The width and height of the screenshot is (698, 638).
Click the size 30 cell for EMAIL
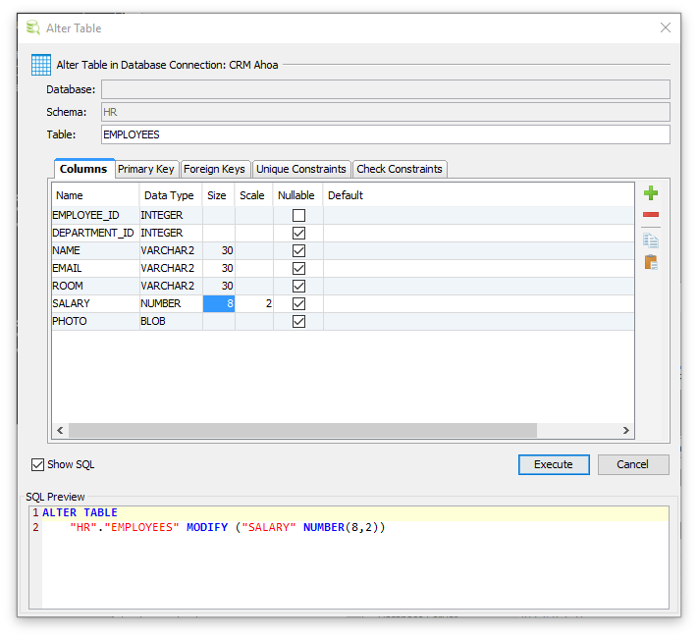click(x=219, y=269)
